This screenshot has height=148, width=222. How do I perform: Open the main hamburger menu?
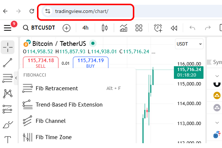[x=8, y=28]
